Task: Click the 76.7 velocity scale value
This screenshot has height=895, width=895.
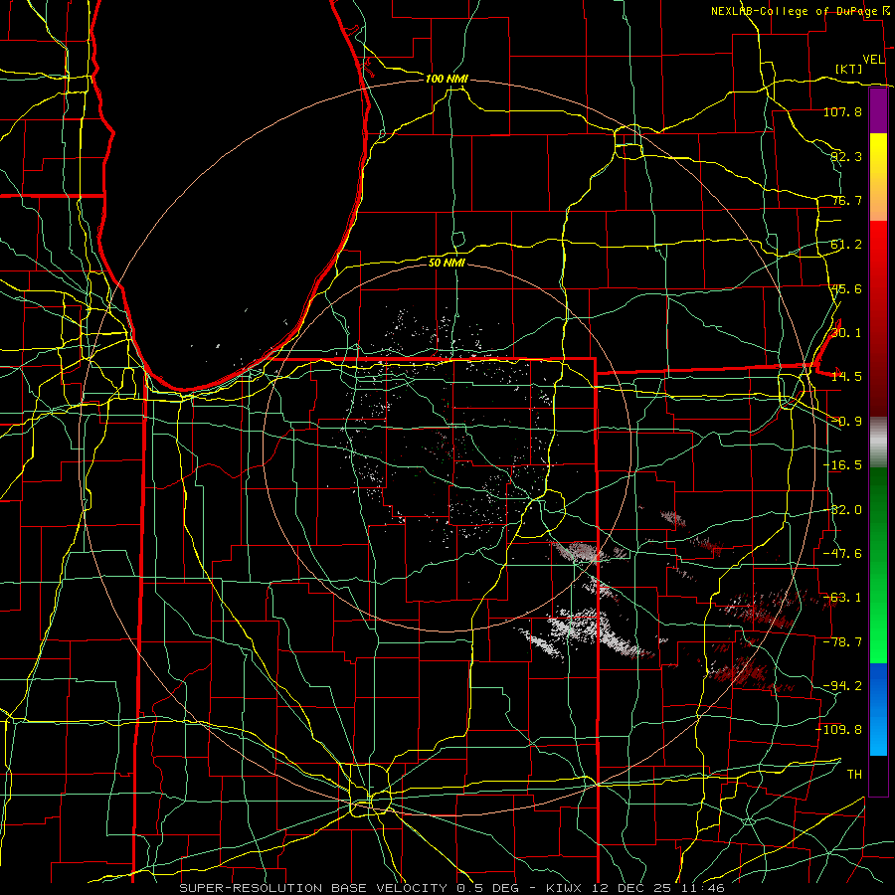Action: click(x=846, y=200)
